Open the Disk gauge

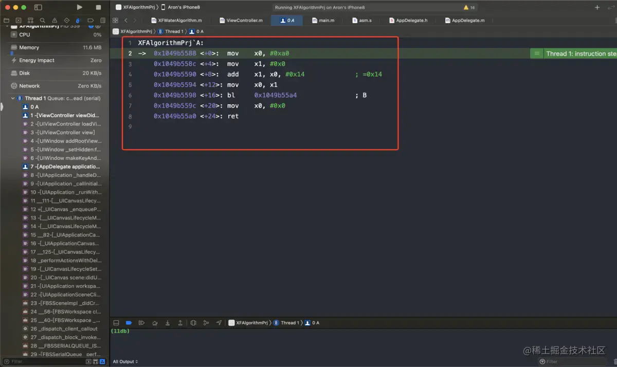tap(57, 73)
